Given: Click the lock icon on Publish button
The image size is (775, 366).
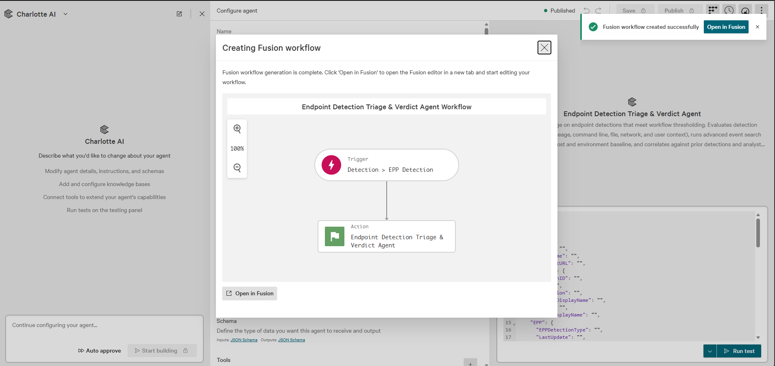Looking at the screenshot, I should [692, 11].
